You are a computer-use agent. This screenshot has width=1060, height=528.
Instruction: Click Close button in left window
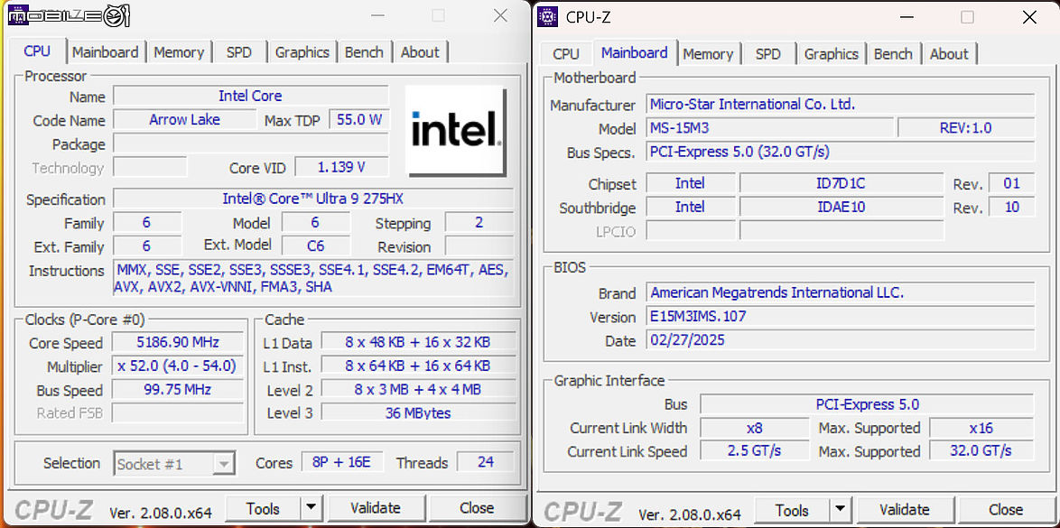tap(477, 508)
